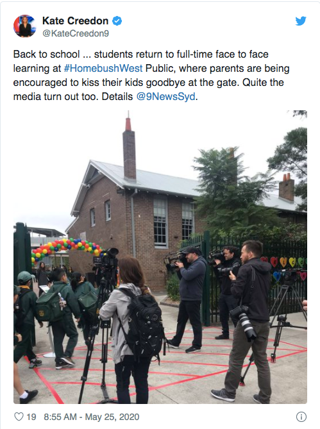Click the Kate Creedon display name
Viewport: 320px width, 429px height.
click(75, 21)
